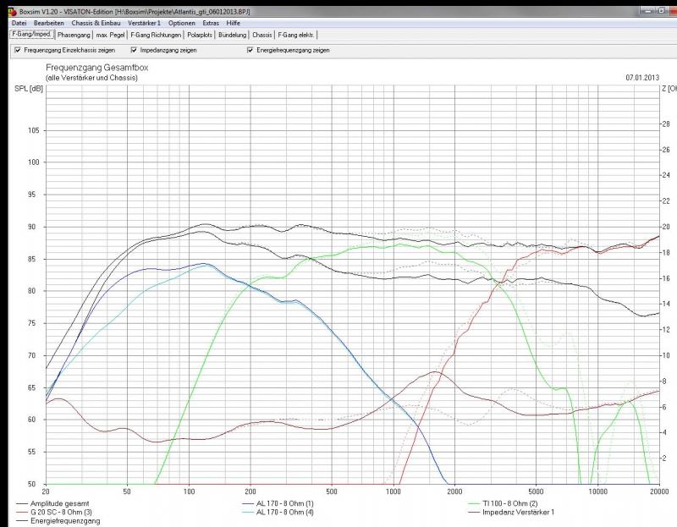This screenshot has height=527, width=677.
Task: Expand the Optionen menu
Action: point(182,23)
